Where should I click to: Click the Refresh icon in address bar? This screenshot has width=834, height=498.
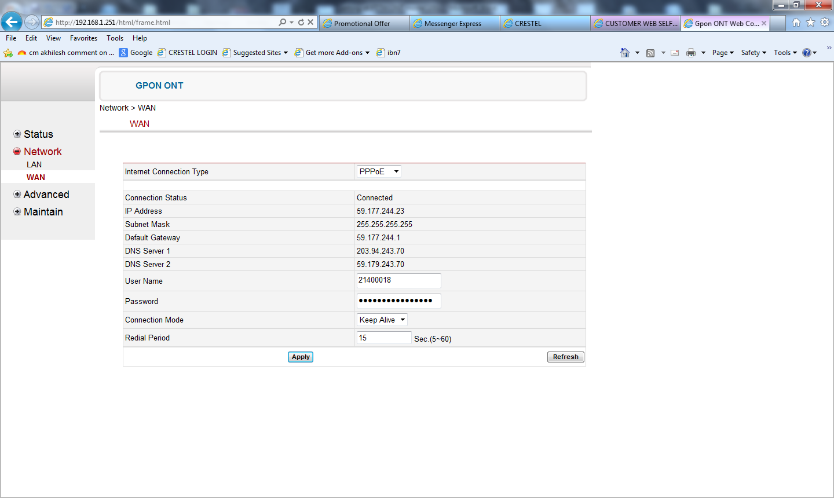[301, 22]
